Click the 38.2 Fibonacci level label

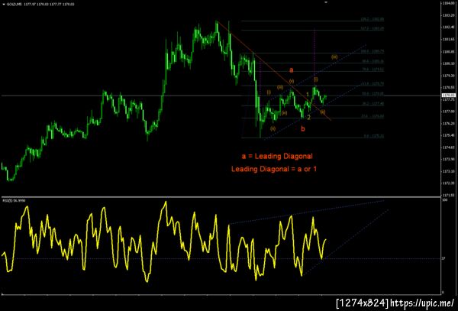[x=373, y=103]
